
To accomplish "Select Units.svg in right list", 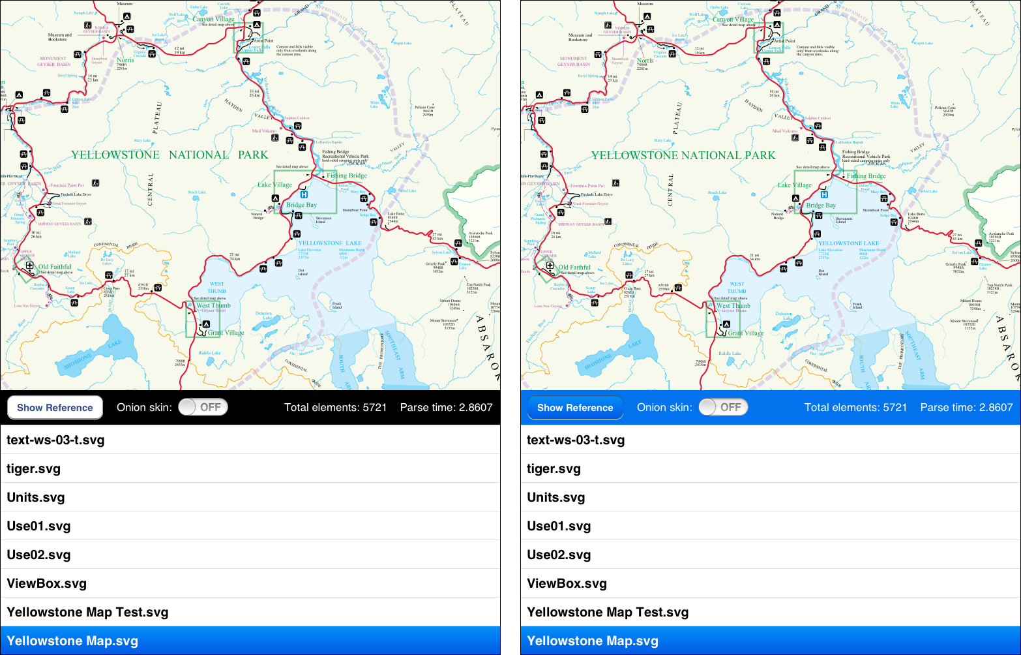I will (771, 497).
